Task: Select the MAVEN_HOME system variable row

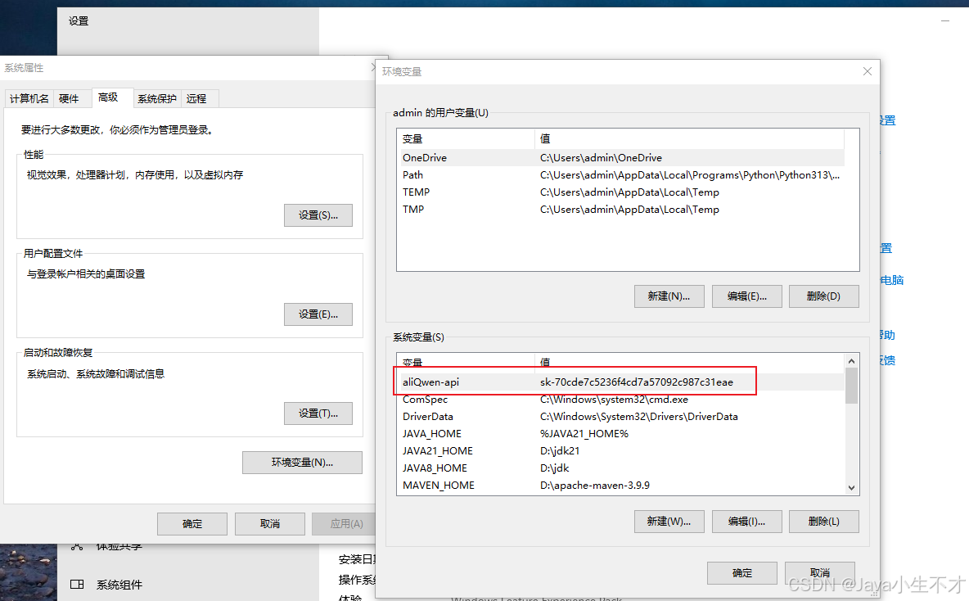Action: click(622, 486)
